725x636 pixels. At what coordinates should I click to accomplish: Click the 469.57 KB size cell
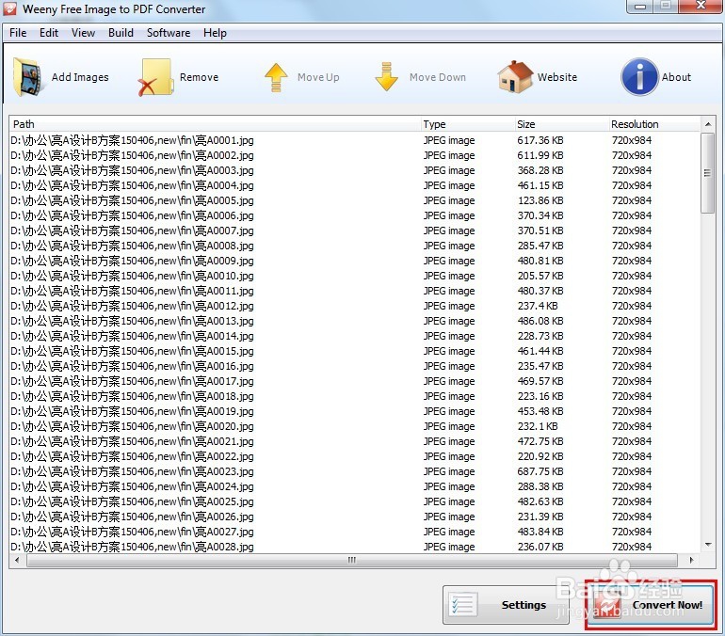pyautogui.click(x=540, y=381)
